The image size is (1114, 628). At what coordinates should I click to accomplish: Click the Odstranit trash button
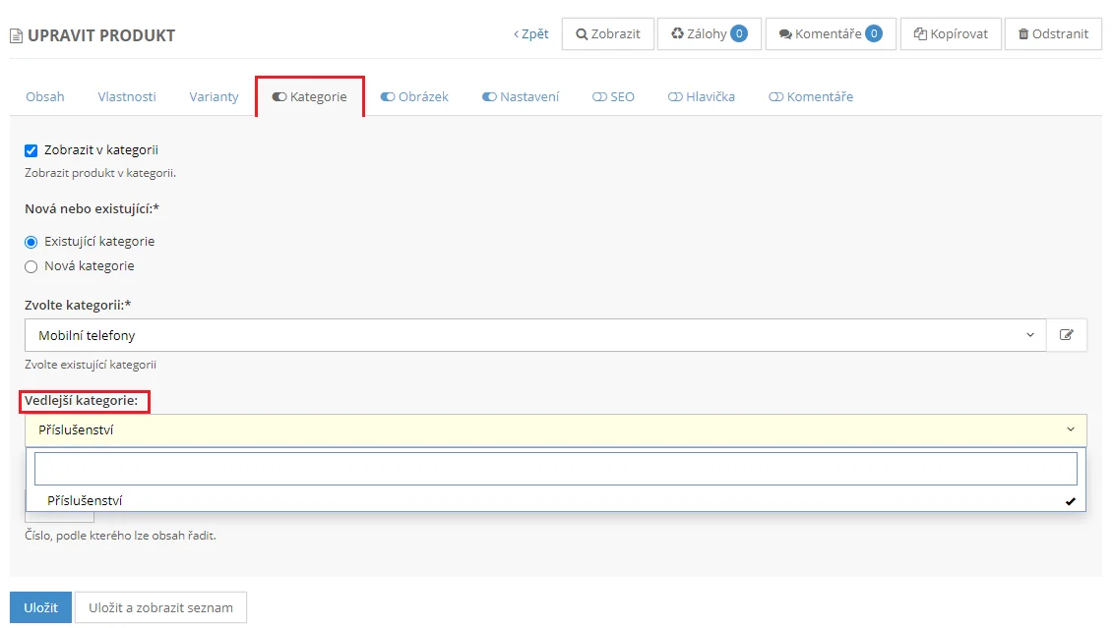coord(1053,33)
